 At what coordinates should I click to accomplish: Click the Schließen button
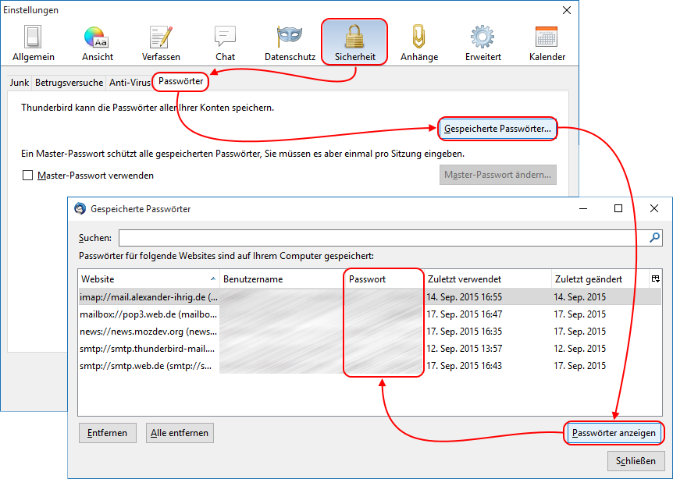click(x=636, y=460)
